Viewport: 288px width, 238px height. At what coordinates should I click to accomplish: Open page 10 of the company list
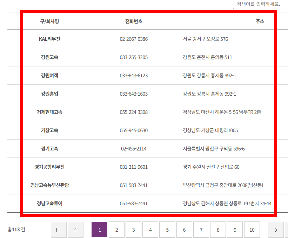coord(252,230)
